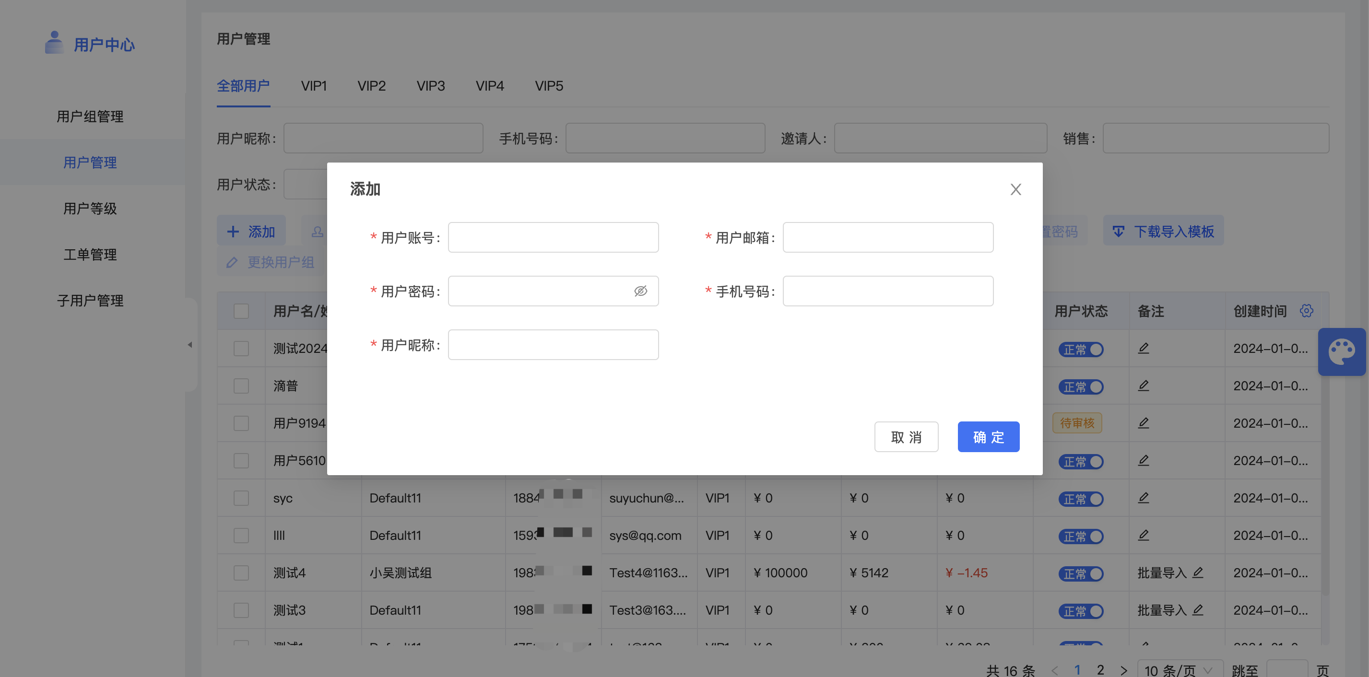This screenshot has height=677, width=1369.
Task: Toggle the 正常 status switch for 滴普
Action: (x=1080, y=387)
